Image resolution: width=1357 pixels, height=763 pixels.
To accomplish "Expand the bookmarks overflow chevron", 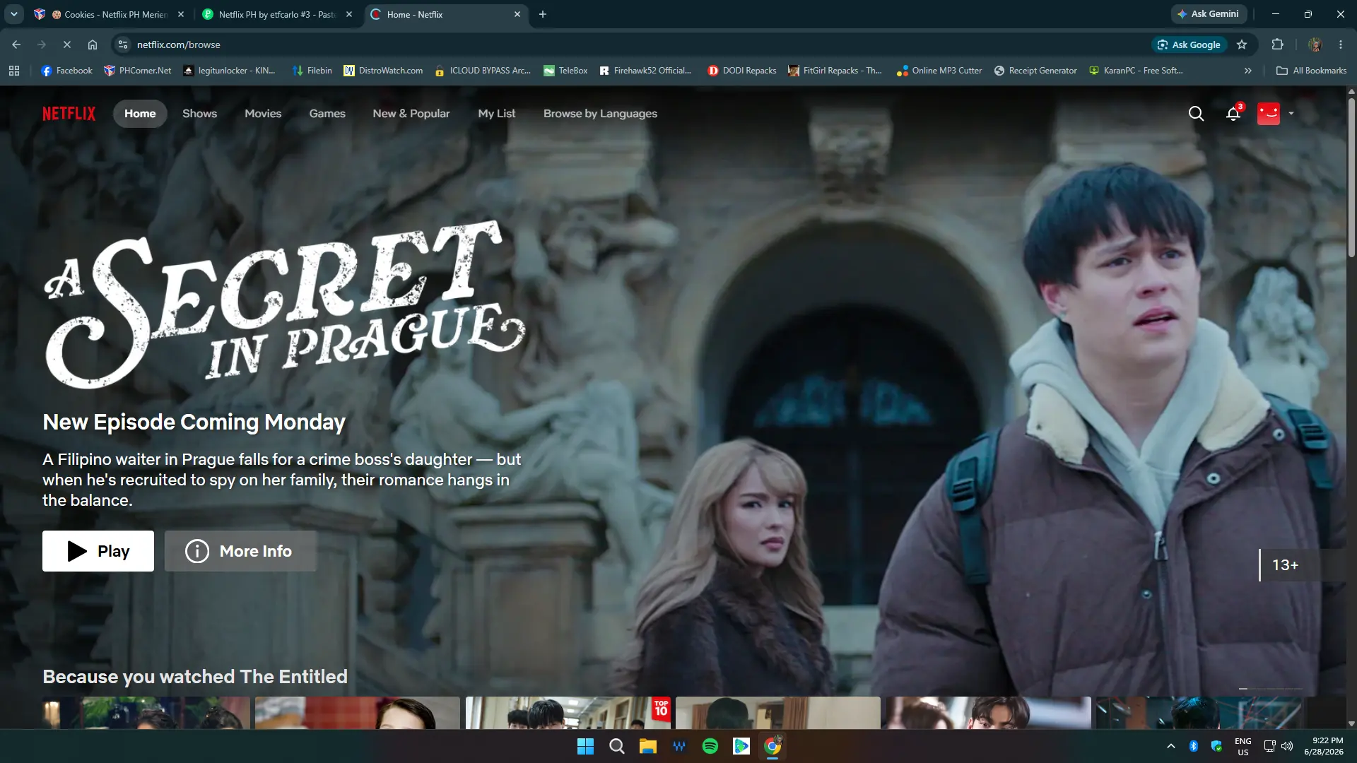I will [1248, 71].
